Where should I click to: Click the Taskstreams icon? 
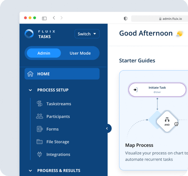click(40, 103)
